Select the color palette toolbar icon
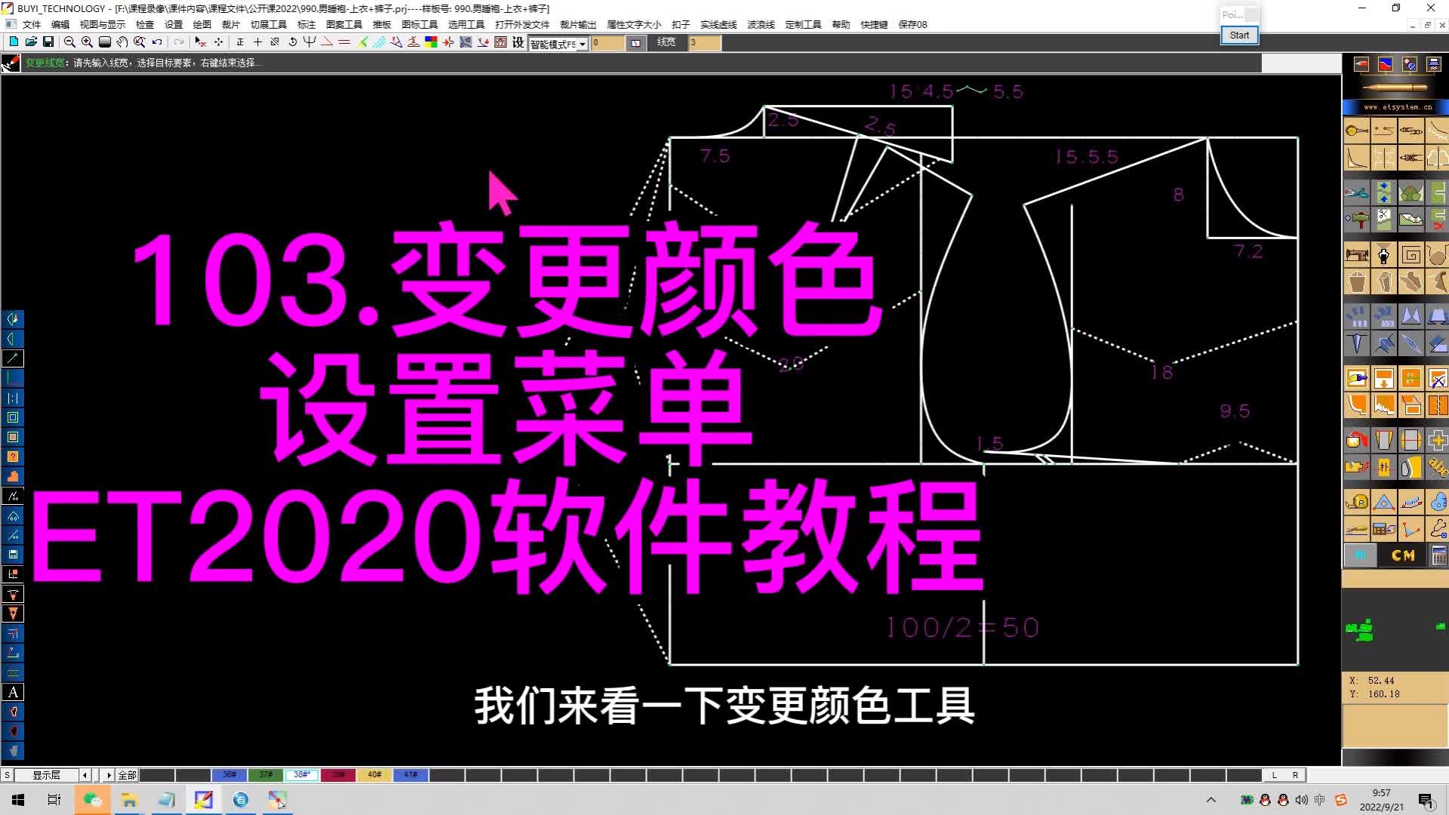This screenshot has height=815, width=1449. point(431,43)
